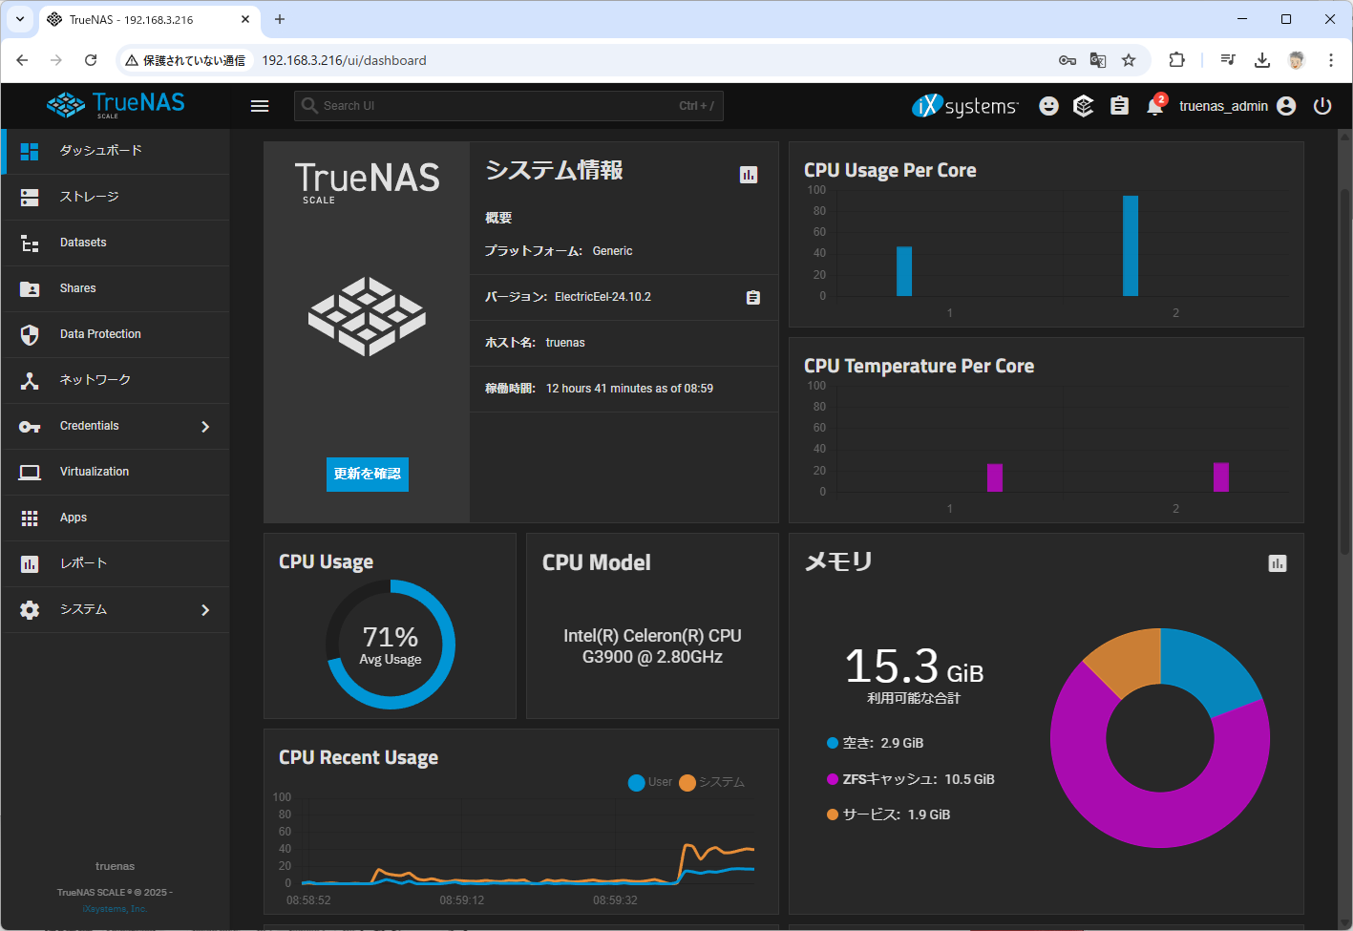Close the TrueNAS browser tab
1353x931 pixels.
(245, 19)
